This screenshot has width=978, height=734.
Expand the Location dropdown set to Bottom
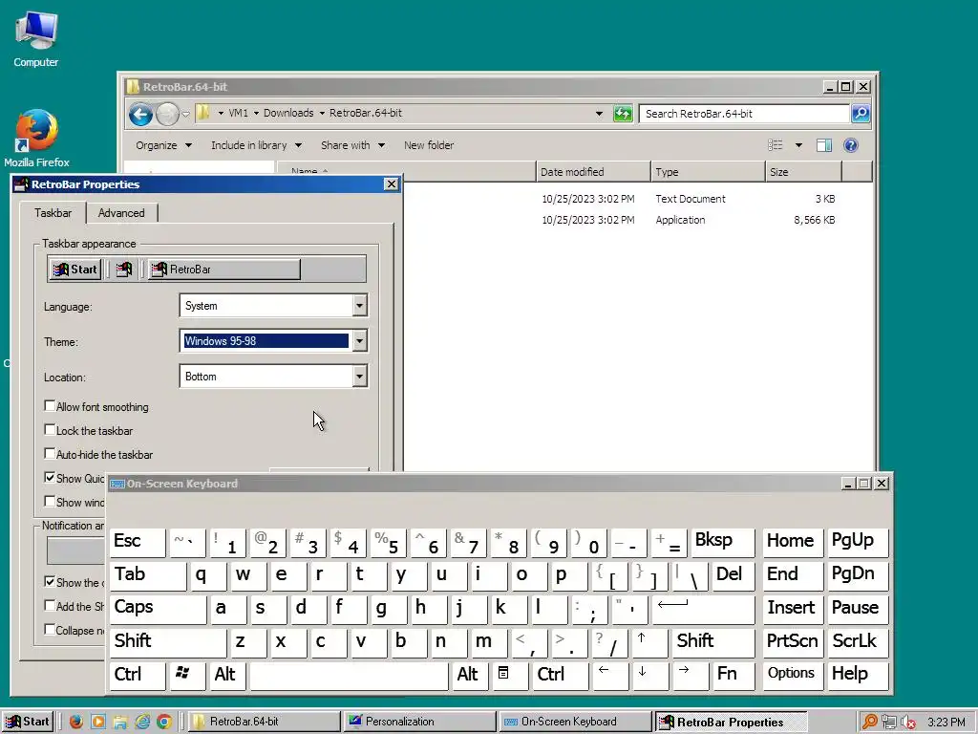pos(359,377)
